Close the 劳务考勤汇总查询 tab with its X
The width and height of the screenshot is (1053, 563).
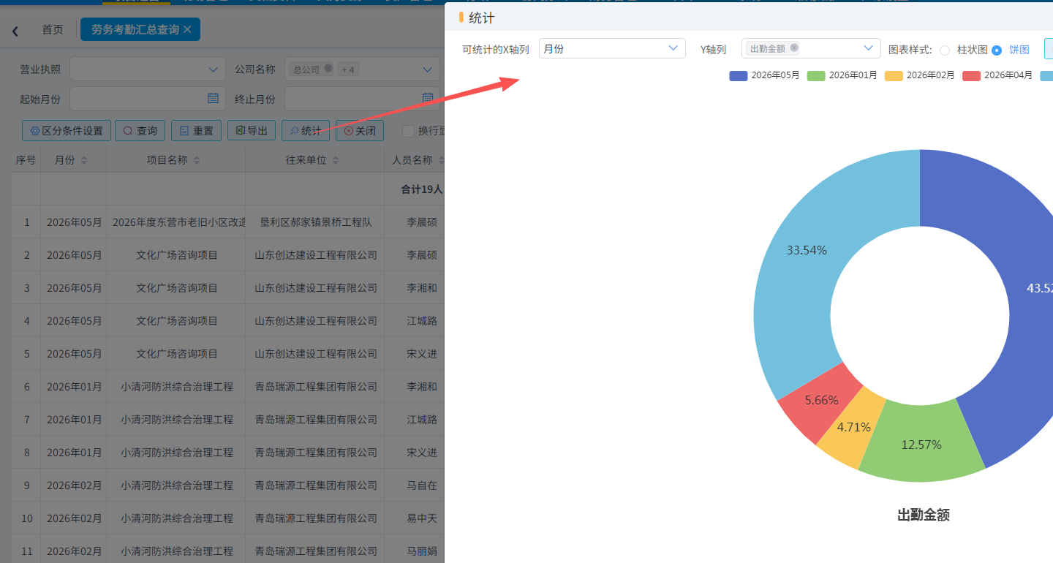[x=187, y=29]
